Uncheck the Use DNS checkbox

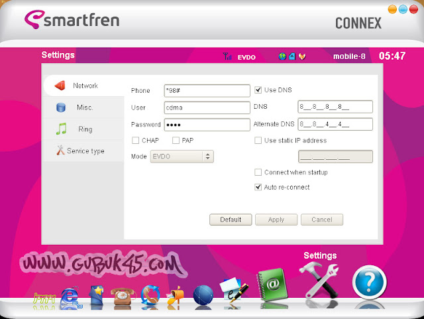(258, 90)
